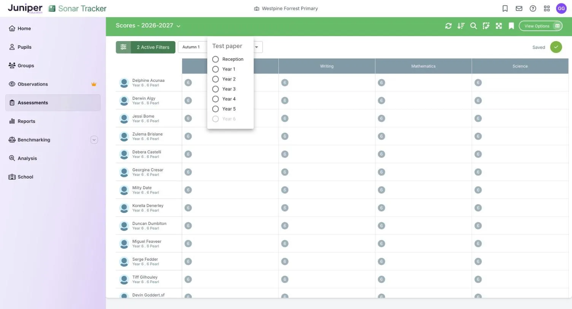Open the apps grid icon

547,8
